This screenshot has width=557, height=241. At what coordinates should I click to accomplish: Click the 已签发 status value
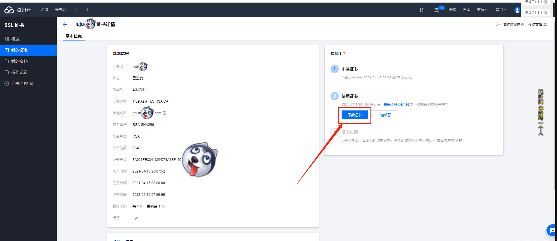(138, 78)
